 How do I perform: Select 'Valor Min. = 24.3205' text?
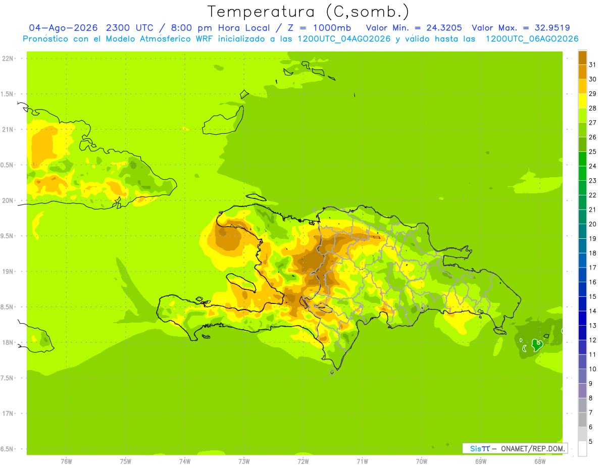point(414,28)
